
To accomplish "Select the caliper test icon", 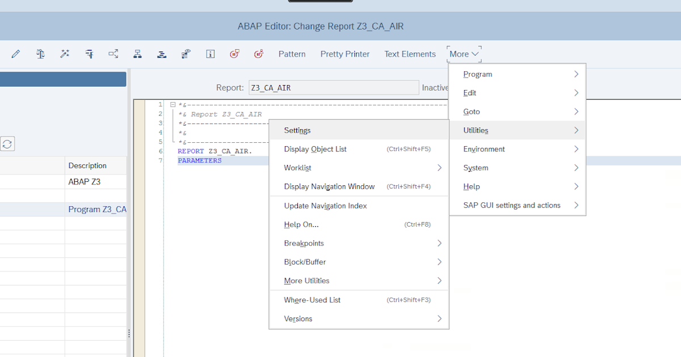I will (89, 54).
